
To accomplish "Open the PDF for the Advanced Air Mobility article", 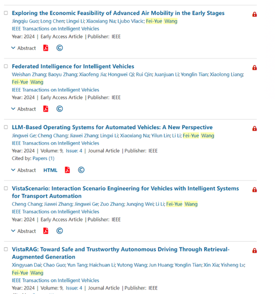I will click(x=45, y=48).
